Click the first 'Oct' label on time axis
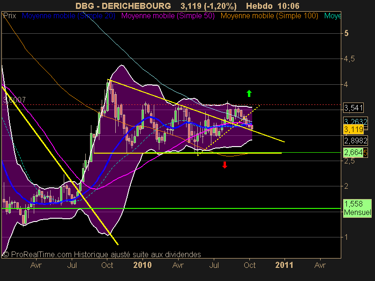 point(107,265)
